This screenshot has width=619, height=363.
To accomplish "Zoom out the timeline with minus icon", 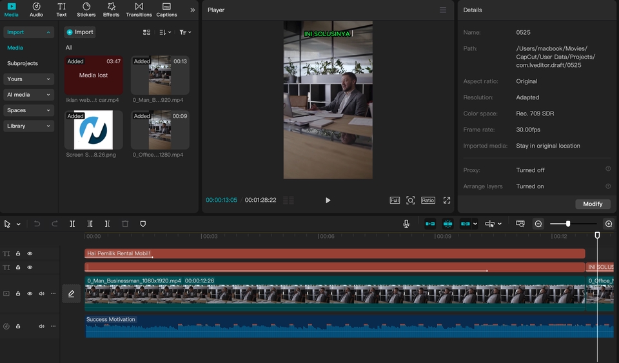I will 538,224.
